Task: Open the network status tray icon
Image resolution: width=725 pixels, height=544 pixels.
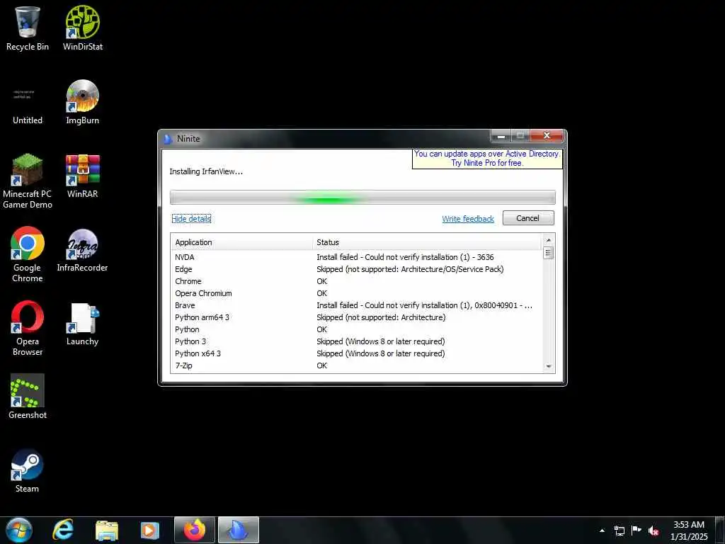Action: pyautogui.click(x=619, y=531)
